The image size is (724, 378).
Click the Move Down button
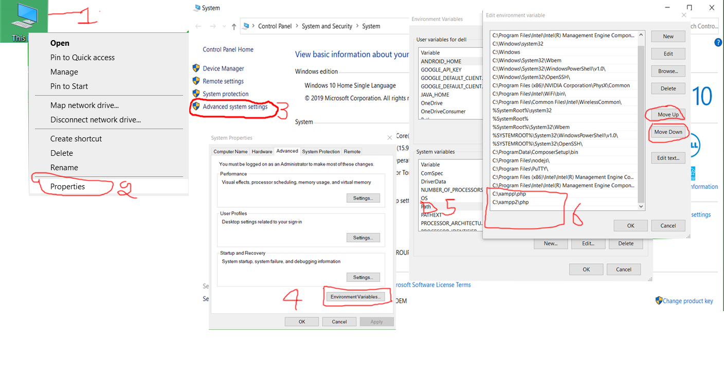point(668,132)
